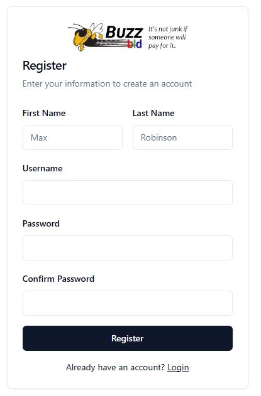Click the "Already have an account?" text
The width and height of the screenshot is (261, 396).
pyautogui.click(x=116, y=367)
